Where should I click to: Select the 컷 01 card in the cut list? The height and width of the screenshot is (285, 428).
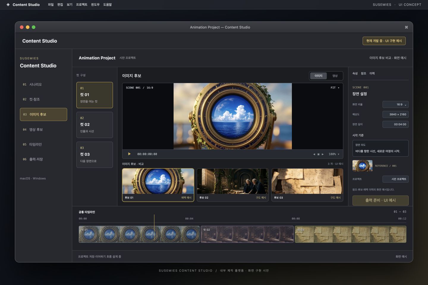(95, 95)
